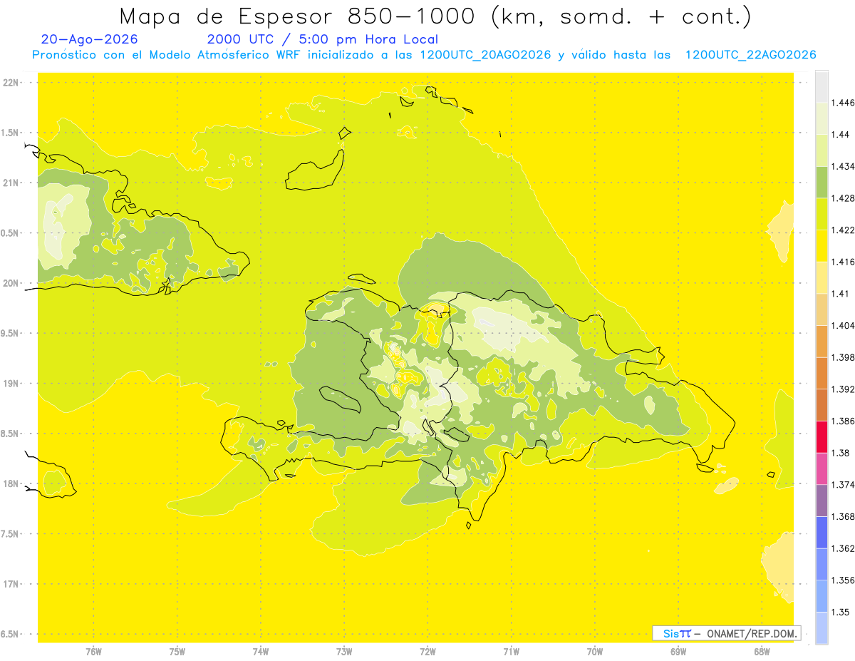Screen dimensions: 855x661
Task: Click the 72W longitude axis label
Action: (x=427, y=651)
